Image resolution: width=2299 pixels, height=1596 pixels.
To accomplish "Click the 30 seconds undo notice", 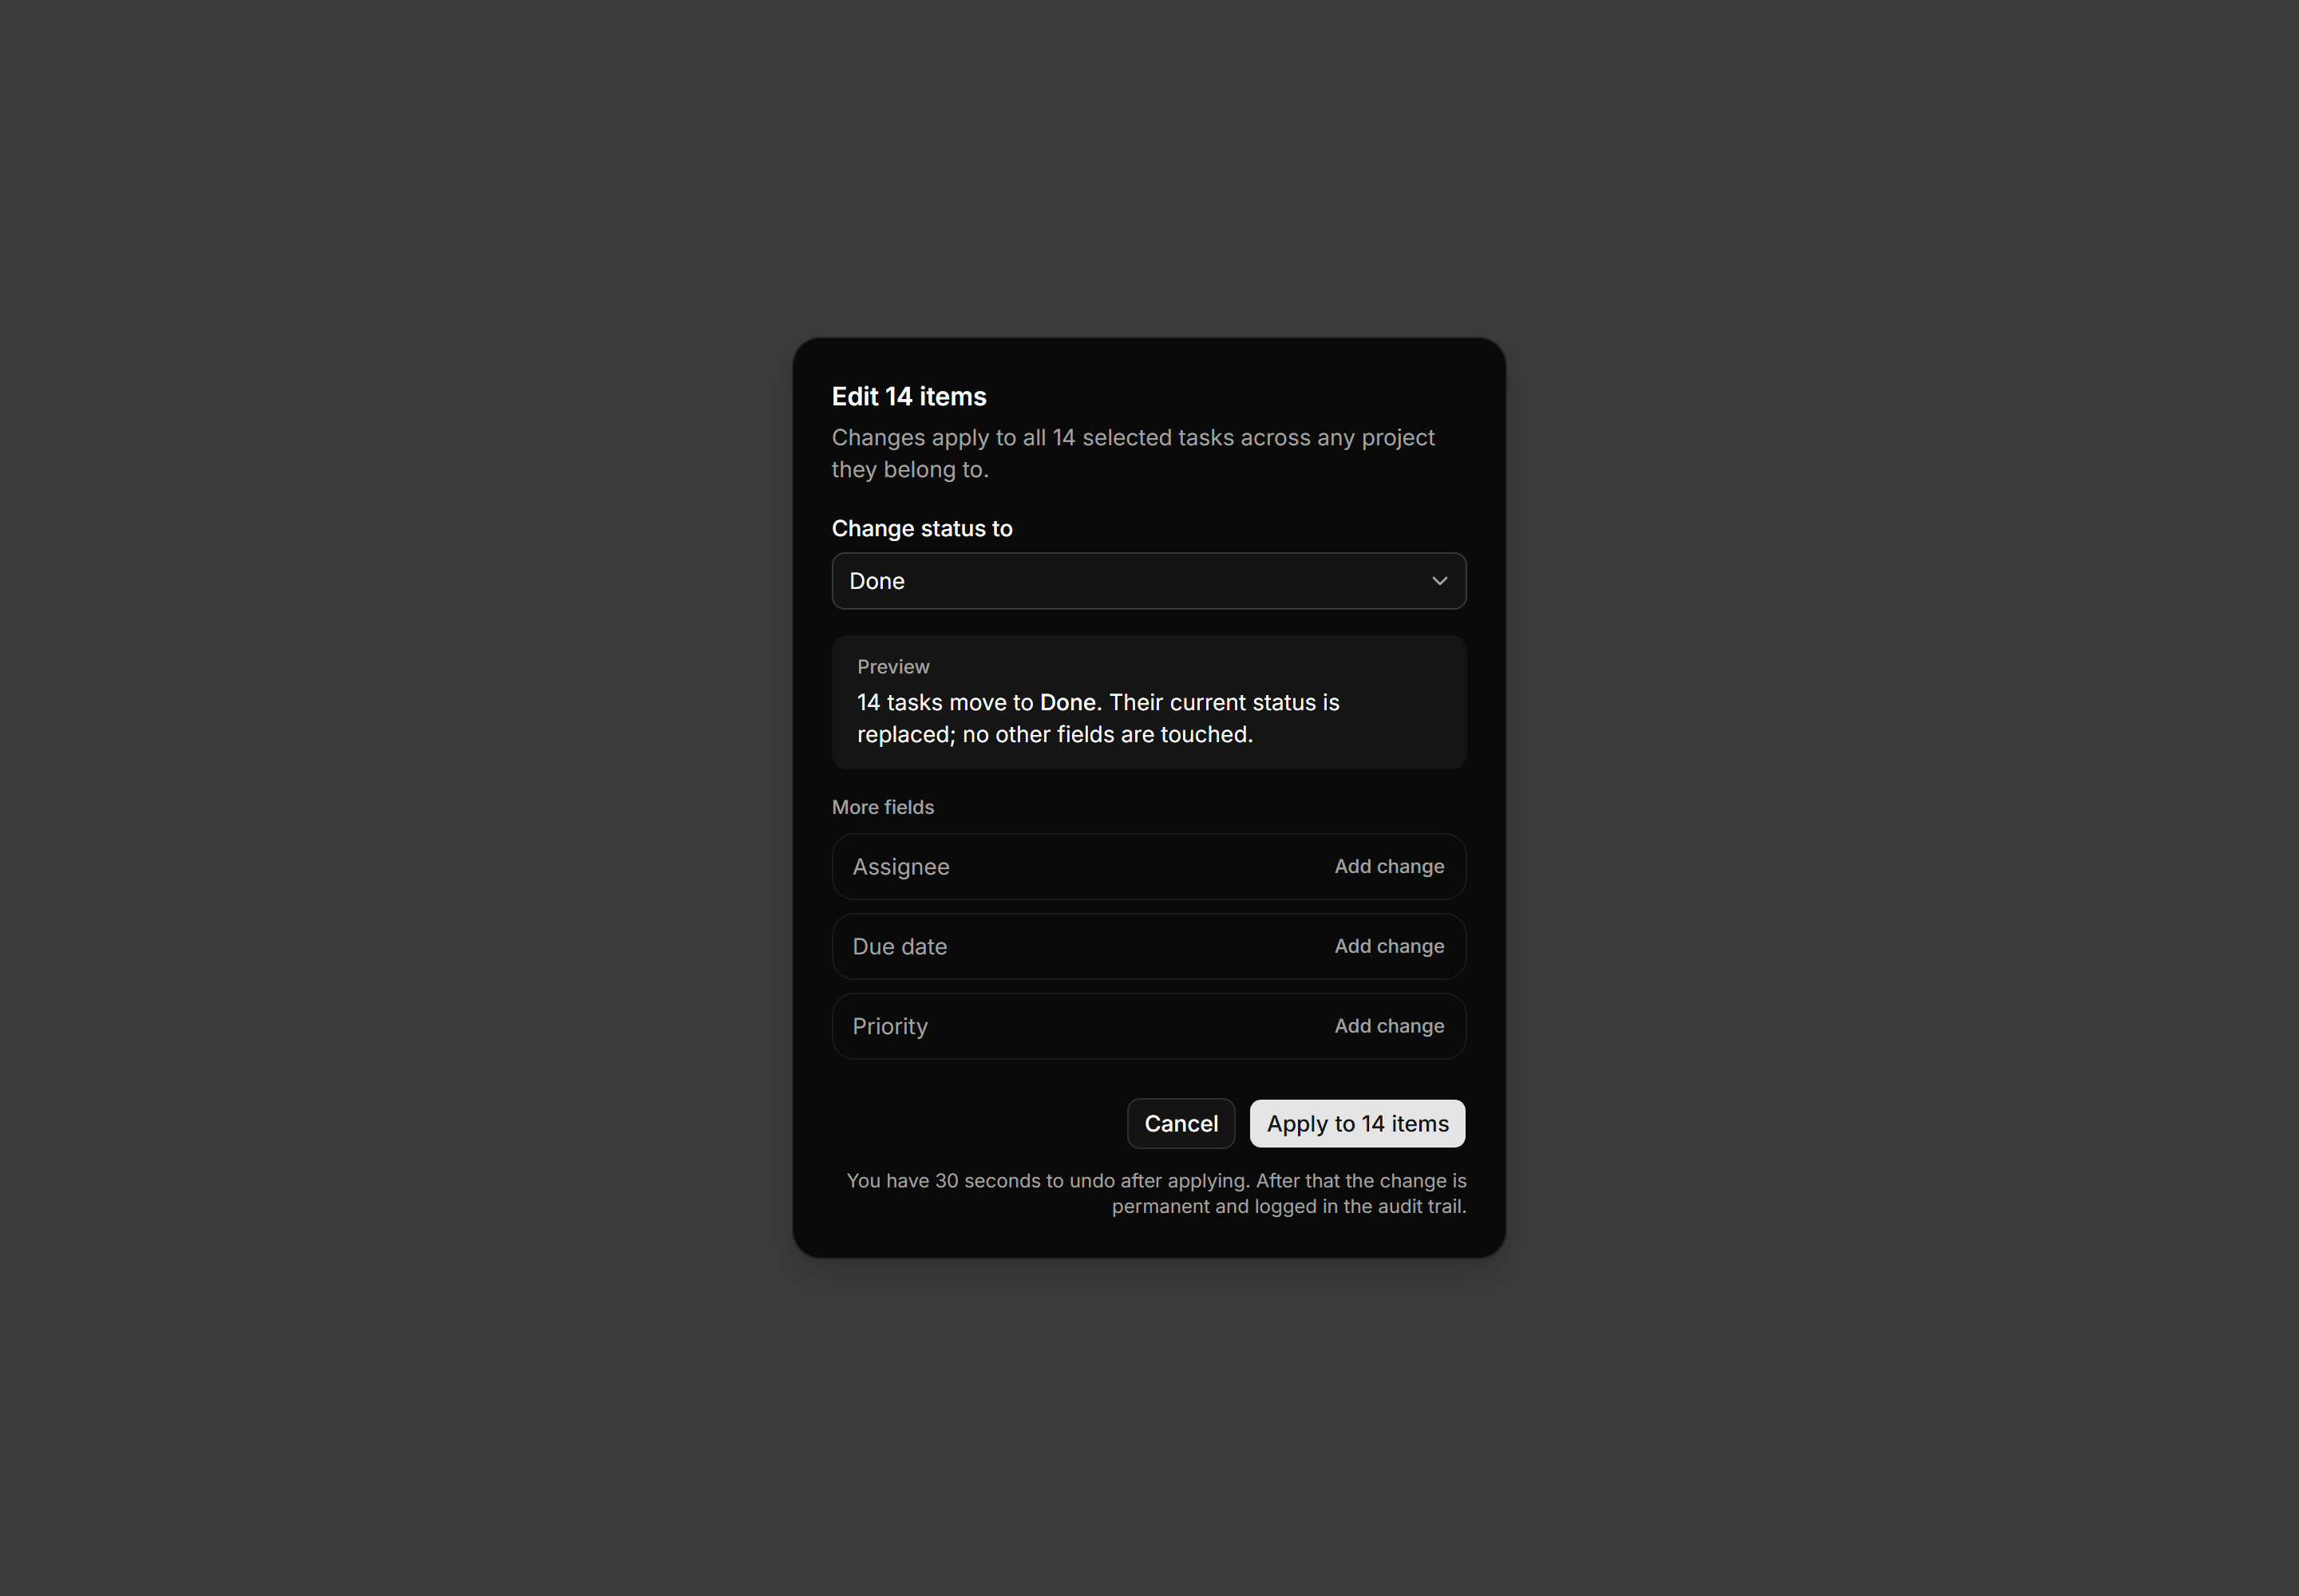I will (1156, 1193).
